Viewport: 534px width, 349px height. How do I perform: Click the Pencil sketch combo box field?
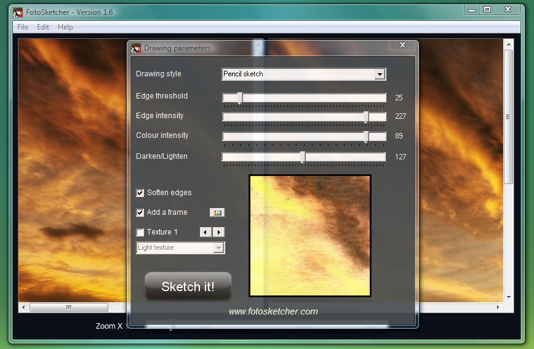click(303, 74)
